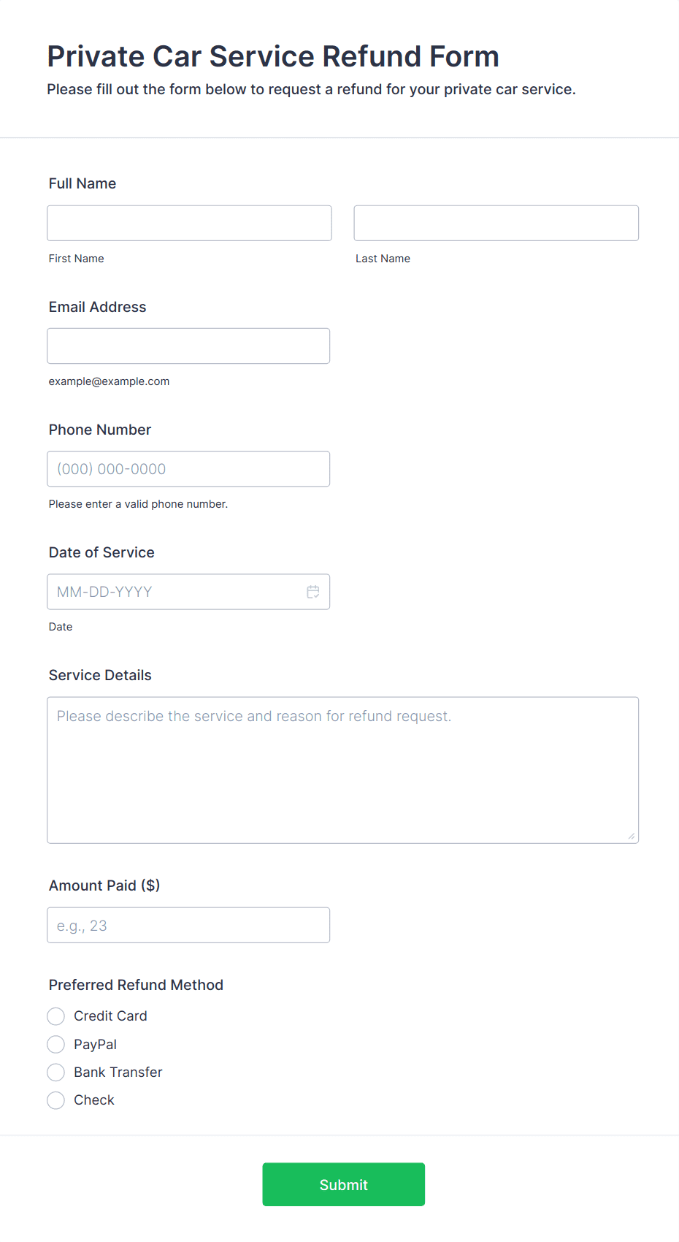Click the Phone Number field
The image size is (679, 1242).
pos(188,469)
